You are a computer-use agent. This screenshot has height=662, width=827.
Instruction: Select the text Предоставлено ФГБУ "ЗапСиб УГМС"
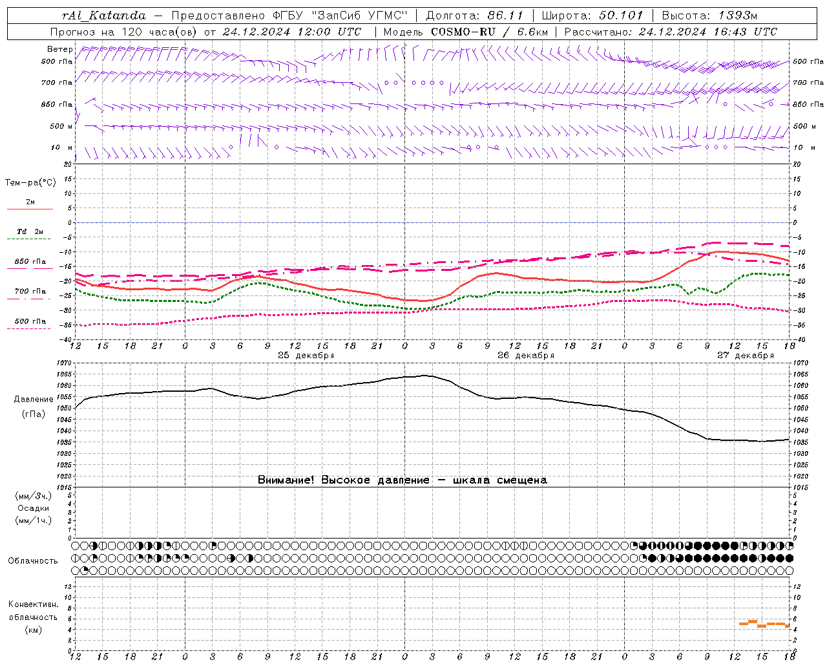[289, 16]
